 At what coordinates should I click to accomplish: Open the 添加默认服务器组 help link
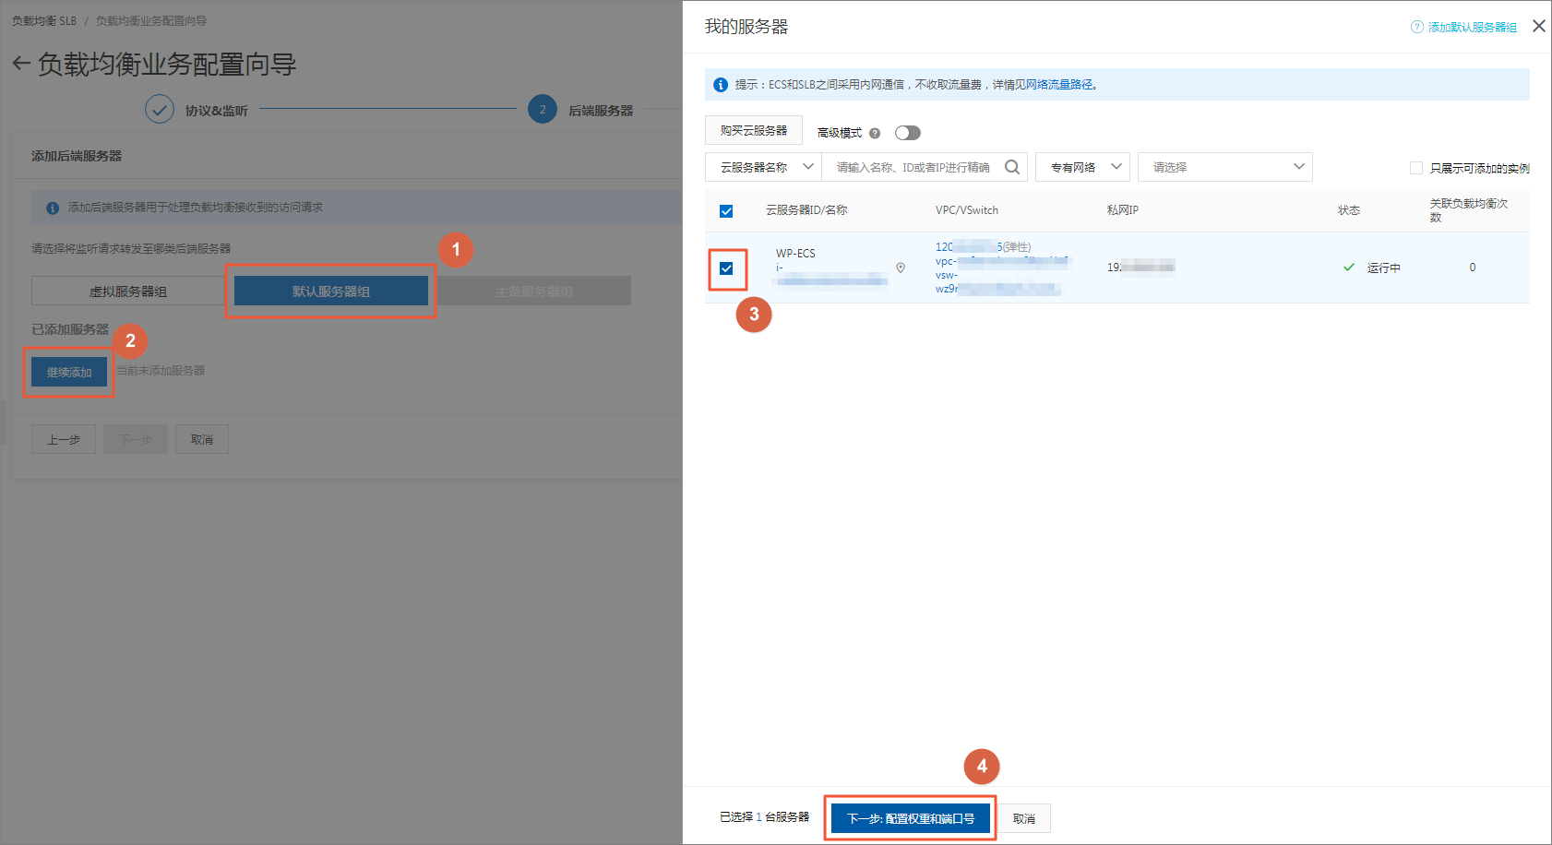click(x=1472, y=28)
